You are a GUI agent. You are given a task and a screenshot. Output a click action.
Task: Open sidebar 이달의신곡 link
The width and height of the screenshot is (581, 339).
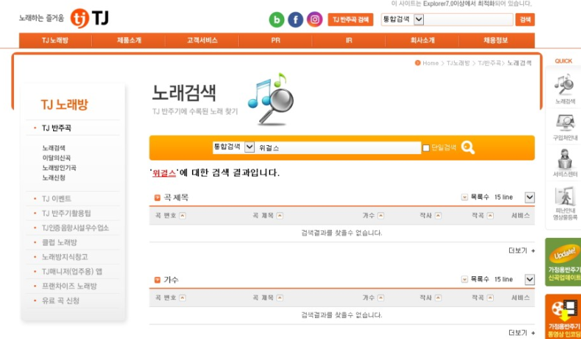[x=57, y=158]
